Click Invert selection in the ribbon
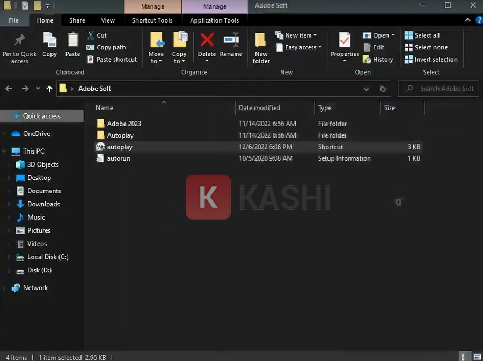The height and width of the screenshot is (361, 483). click(431, 59)
